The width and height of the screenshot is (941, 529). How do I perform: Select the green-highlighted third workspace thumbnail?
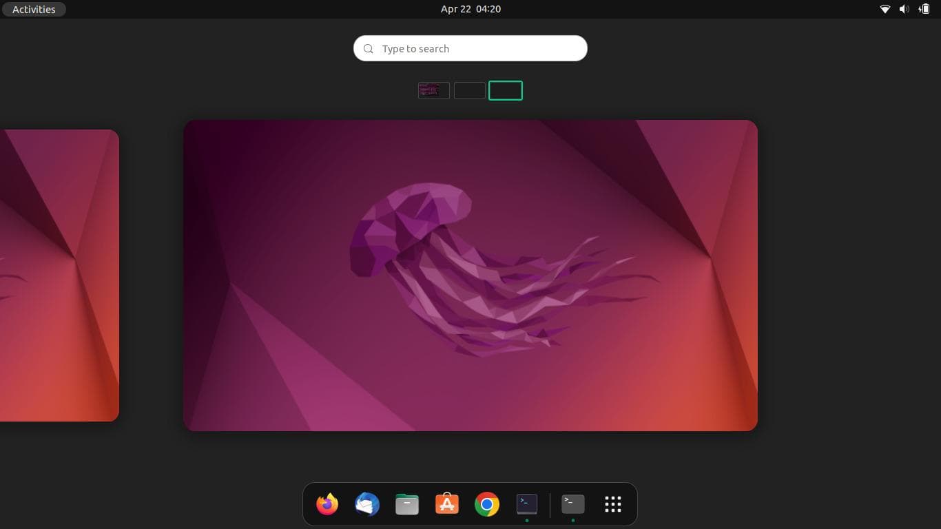(506, 90)
